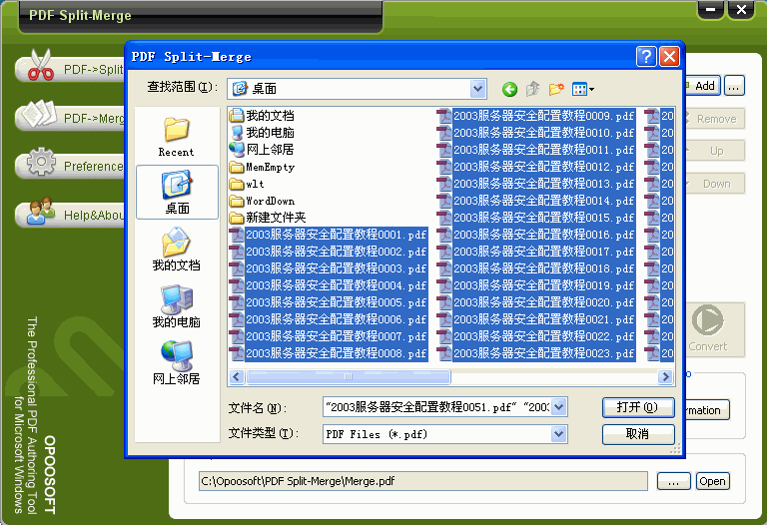Click the Open button beside output path
The width and height of the screenshot is (767, 525).
coord(713,481)
